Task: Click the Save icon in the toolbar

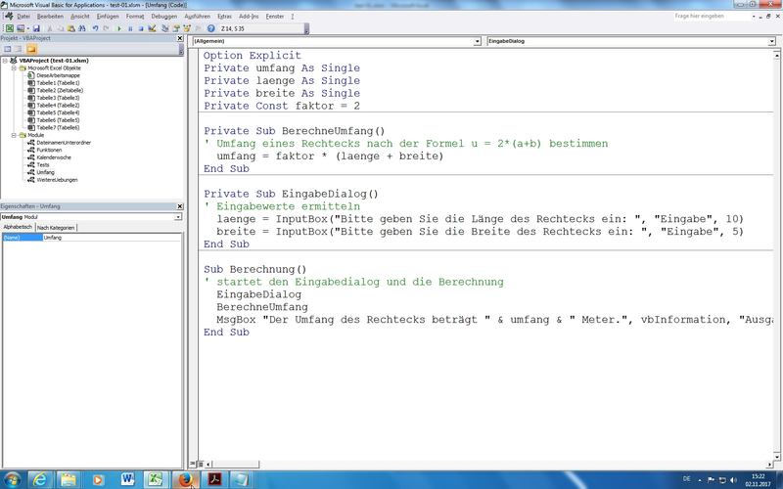Action: [36, 29]
